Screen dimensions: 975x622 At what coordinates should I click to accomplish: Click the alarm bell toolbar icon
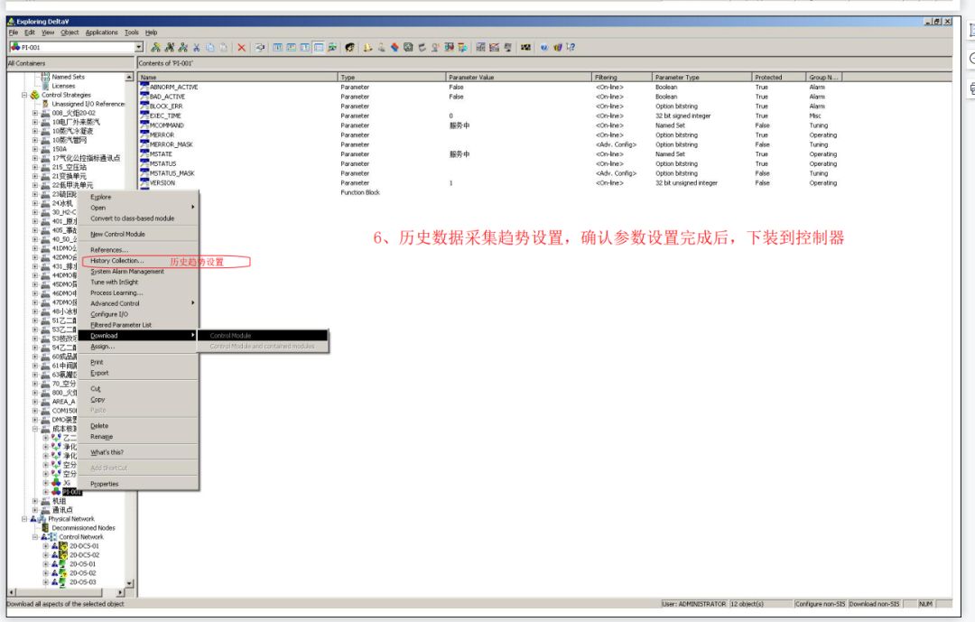tap(367, 47)
